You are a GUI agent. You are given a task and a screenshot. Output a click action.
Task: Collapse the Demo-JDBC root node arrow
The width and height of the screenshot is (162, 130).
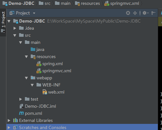(9, 21)
